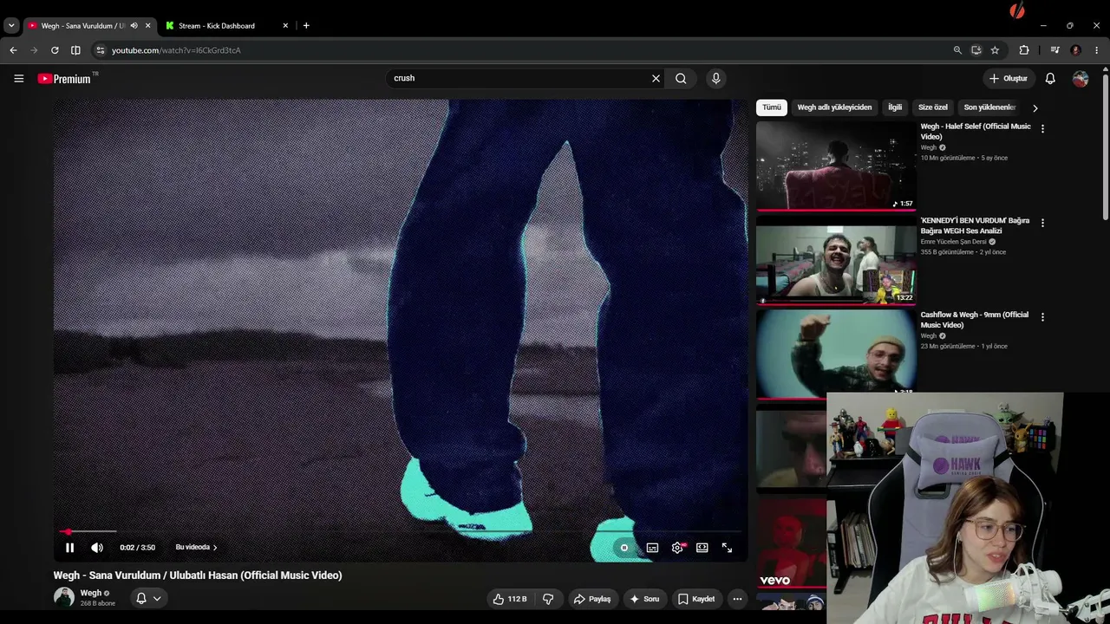Viewport: 1110px width, 624px height.
Task: Toggle the browser side panel
Action: point(75,50)
